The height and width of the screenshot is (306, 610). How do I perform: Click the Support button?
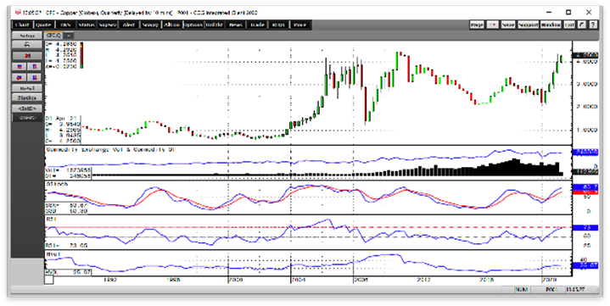coord(528,25)
